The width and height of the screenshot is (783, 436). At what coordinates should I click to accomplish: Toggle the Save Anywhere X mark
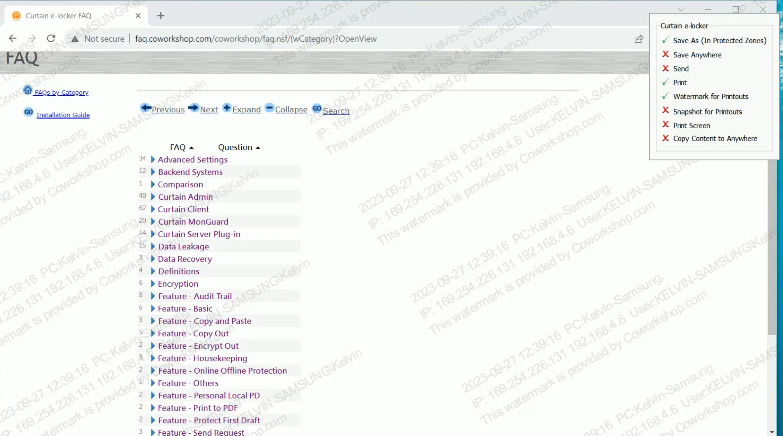665,54
